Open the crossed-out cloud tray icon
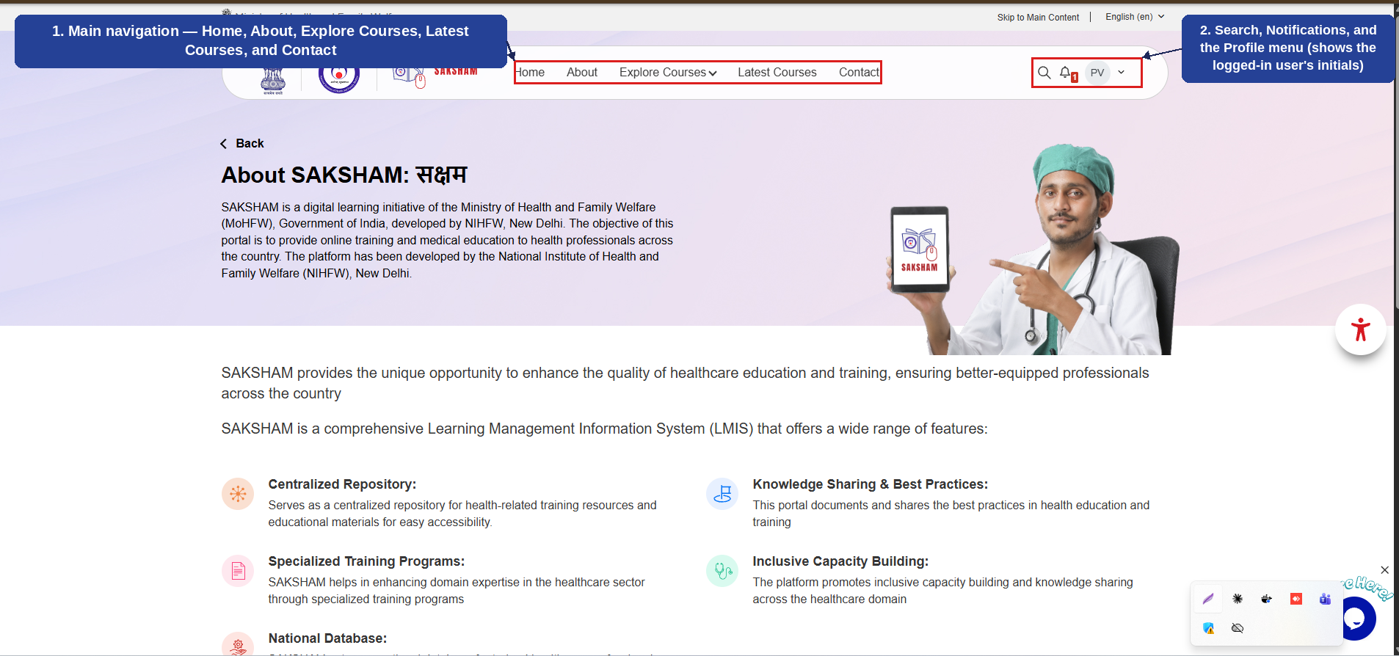This screenshot has width=1399, height=656. 1238,628
